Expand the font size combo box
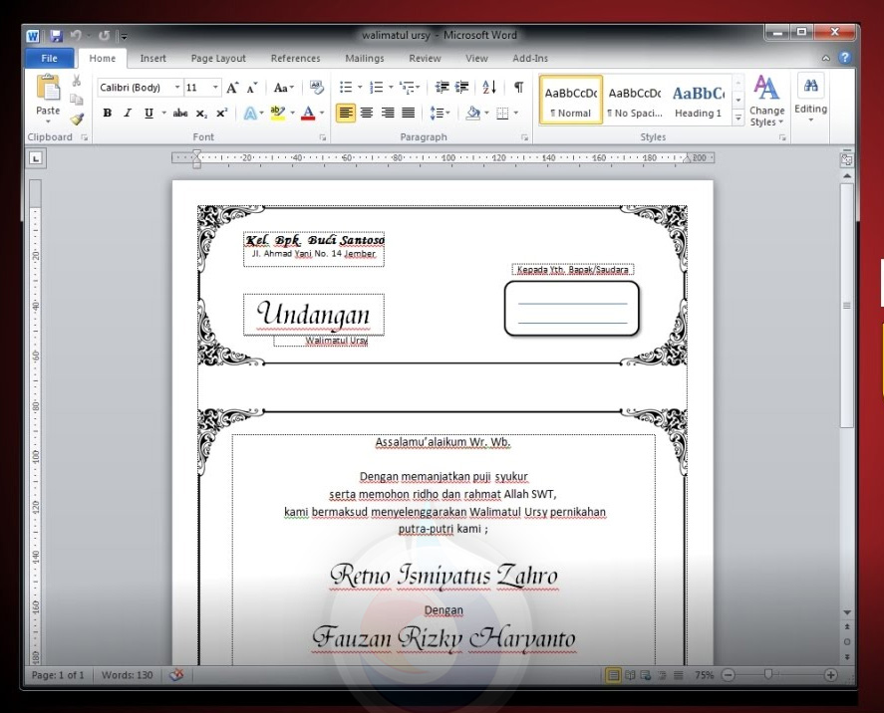 pyautogui.click(x=215, y=87)
